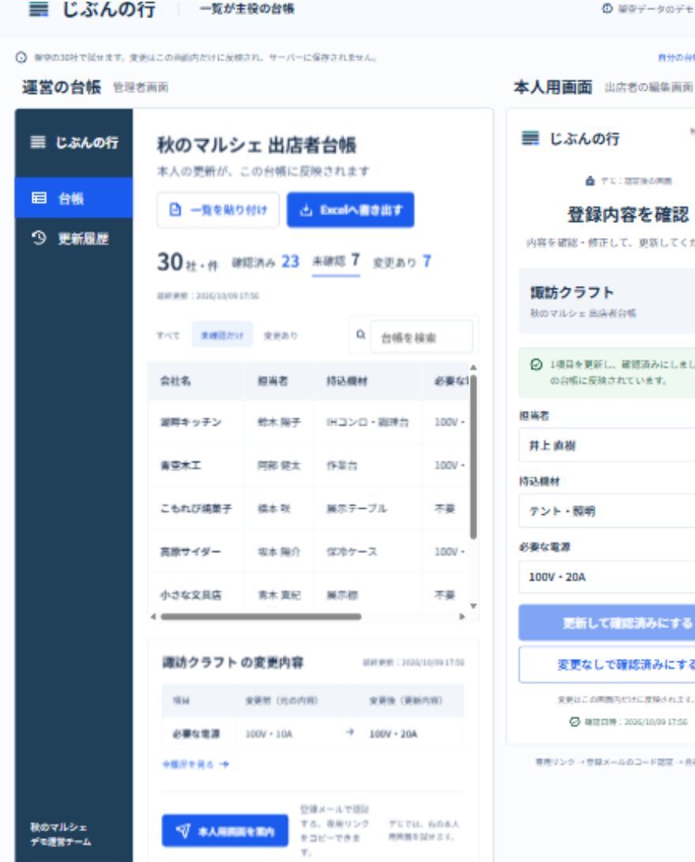The height and width of the screenshot is (862, 695).
Task: Select the 未確認 7 summary counter
Action: pyautogui.click(x=336, y=261)
